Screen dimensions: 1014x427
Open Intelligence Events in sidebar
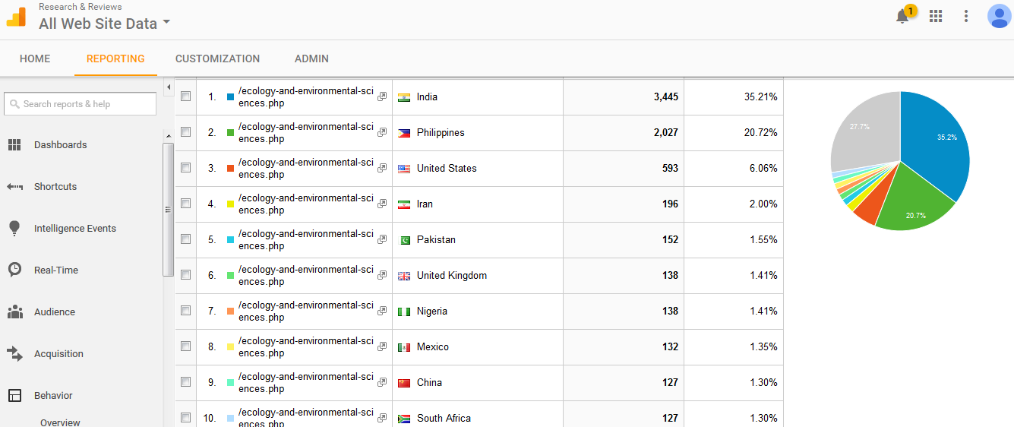[74, 229]
